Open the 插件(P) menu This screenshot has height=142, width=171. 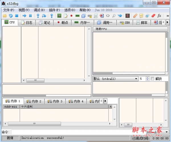(54, 10)
